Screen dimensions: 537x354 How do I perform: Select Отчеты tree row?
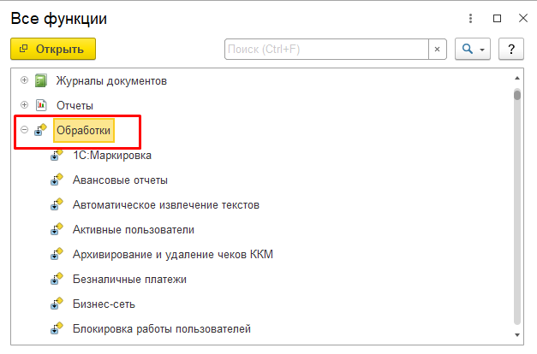[x=75, y=106]
